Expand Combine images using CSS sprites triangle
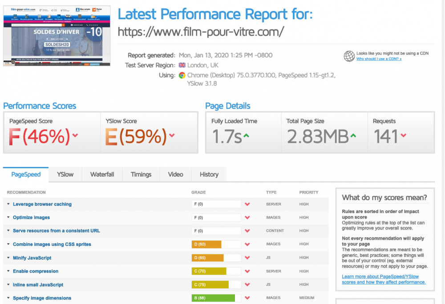 pos(8,244)
